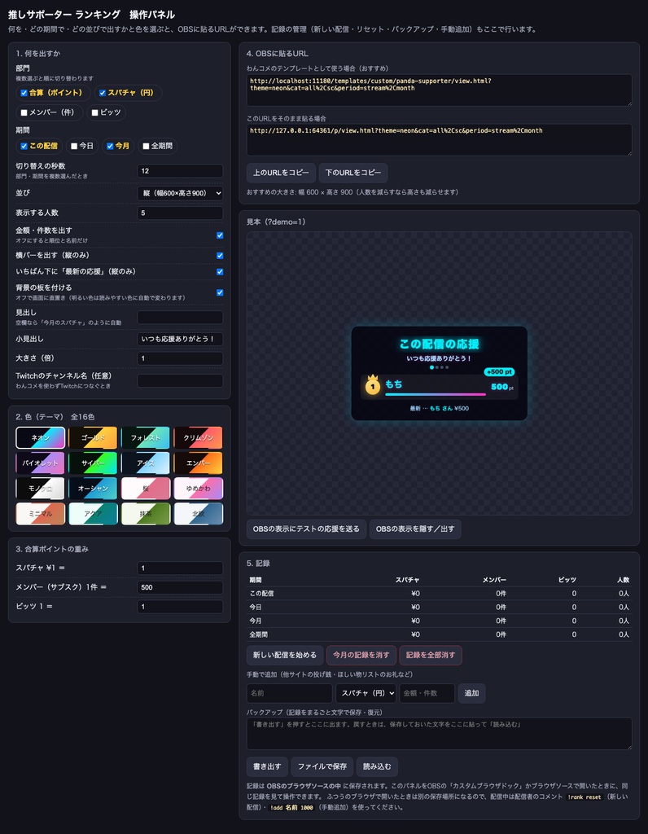This screenshot has height=834, width=648.
Task: Select the クリムゾン theme swatch
Action: pyautogui.click(x=199, y=437)
